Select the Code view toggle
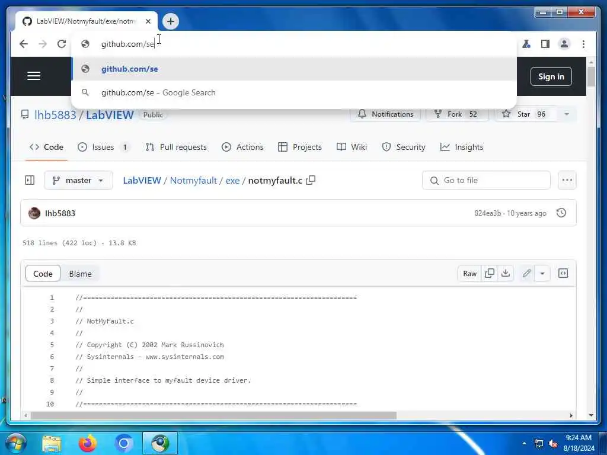This screenshot has width=607, height=455. point(43,274)
